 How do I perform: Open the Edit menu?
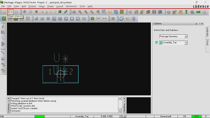[x=9, y=6]
